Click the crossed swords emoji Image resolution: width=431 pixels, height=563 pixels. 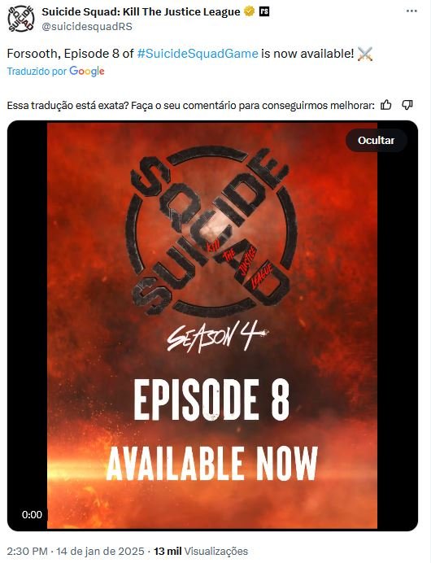pyautogui.click(x=365, y=55)
